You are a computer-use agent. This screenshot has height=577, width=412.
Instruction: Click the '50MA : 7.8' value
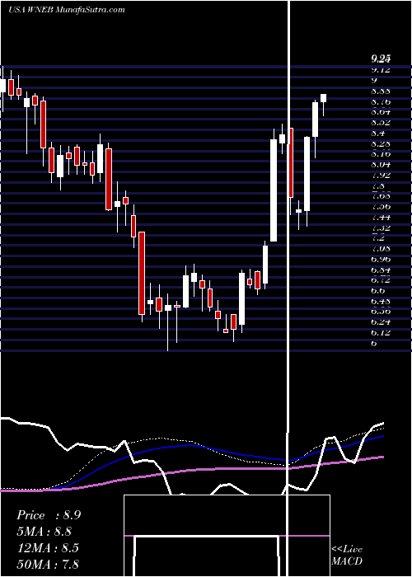[x=48, y=564]
